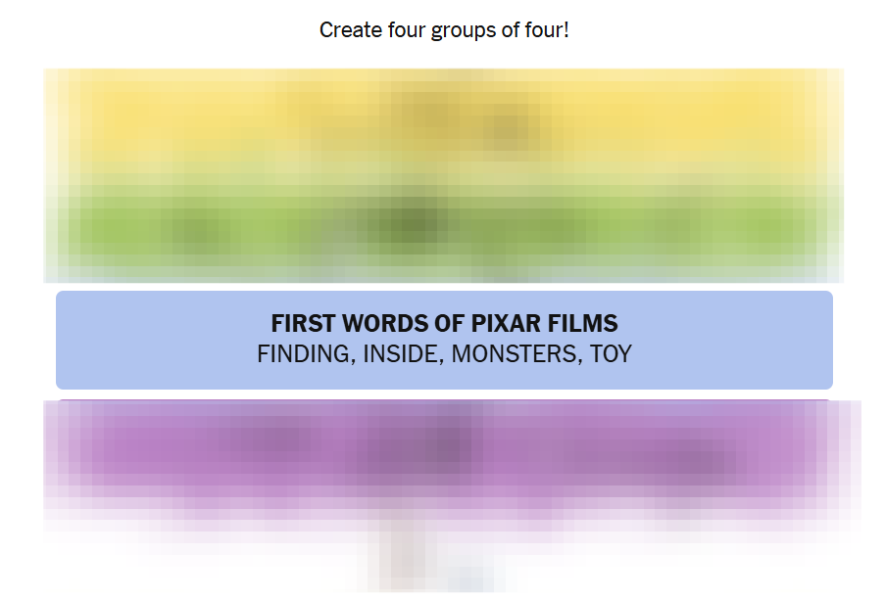Image resolution: width=885 pixels, height=601 pixels.
Task: Click the word Create in the heading
Action: (351, 30)
